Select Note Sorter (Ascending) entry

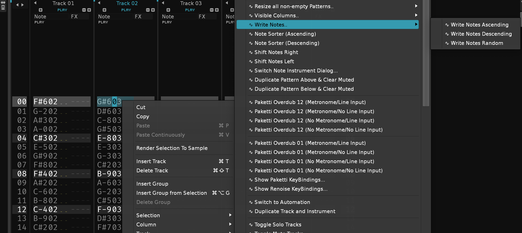tap(285, 34)
